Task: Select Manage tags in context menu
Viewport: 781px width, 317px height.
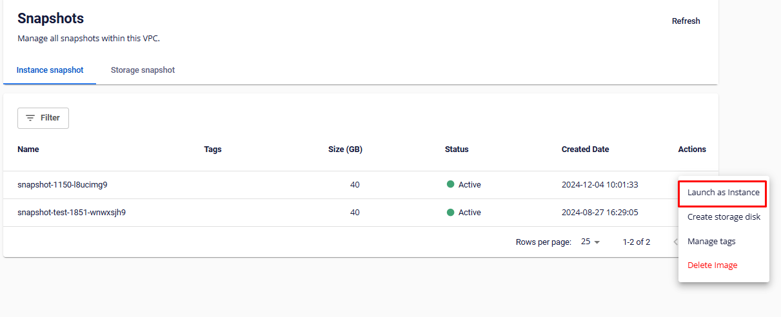Action: tap(711, 242)
